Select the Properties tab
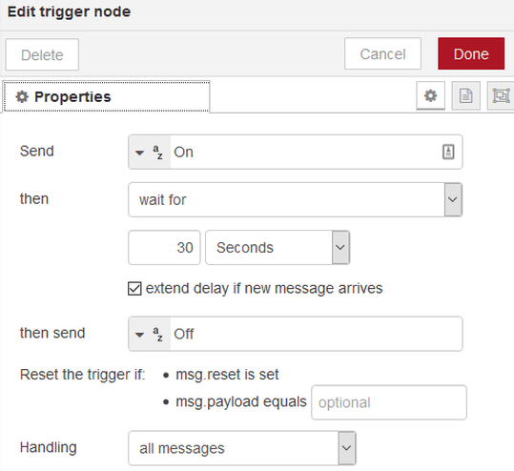Viewport: 514px width, 471px height. pos(106,96)
